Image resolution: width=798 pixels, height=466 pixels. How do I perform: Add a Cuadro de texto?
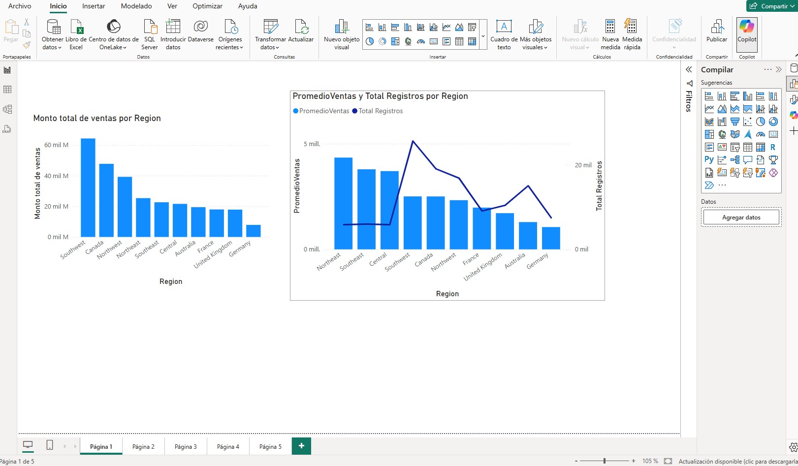click(x=504, y=34)
